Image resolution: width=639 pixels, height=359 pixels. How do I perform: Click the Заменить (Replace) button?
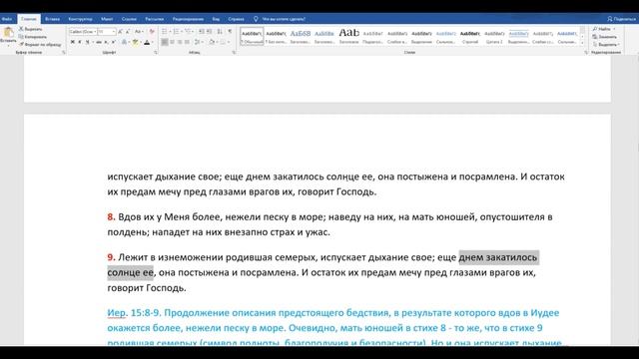(605, 37)
